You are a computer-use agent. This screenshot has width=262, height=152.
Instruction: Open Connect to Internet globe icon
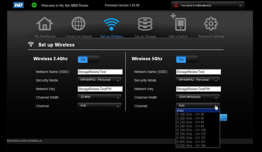(x=78, y=23)
